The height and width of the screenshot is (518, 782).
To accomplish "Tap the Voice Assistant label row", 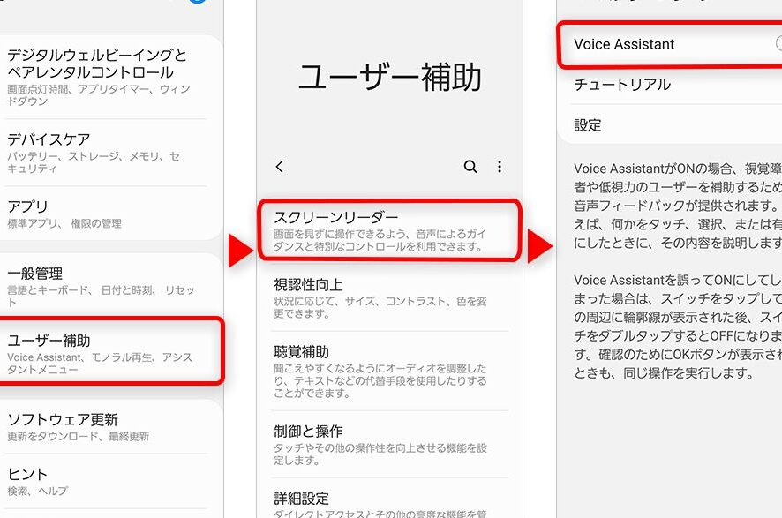I will coord(669,44).
